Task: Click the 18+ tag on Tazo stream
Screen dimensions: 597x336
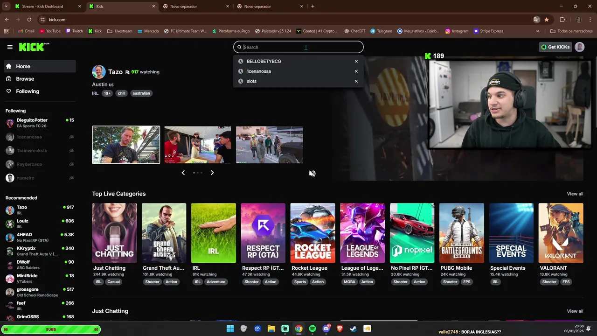Action: pyautogui.click(x=107, y=93)
